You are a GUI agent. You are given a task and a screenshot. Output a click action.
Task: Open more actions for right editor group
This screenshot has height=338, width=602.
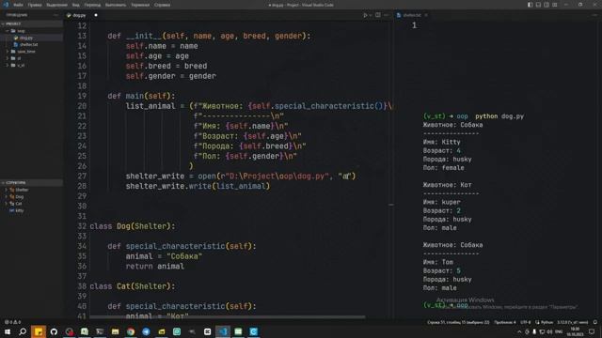[594, 15]
